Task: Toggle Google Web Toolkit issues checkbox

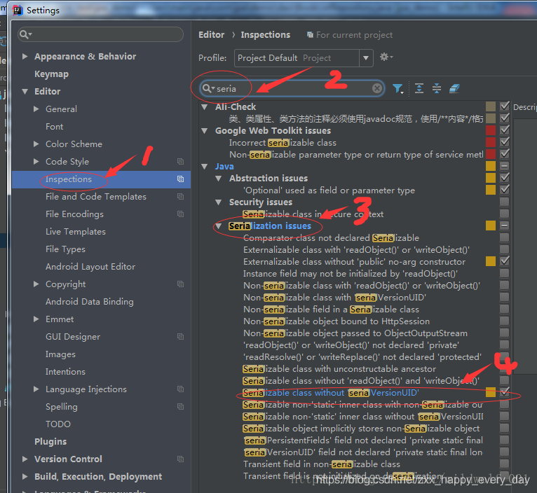Action: (x=505, y=130)
